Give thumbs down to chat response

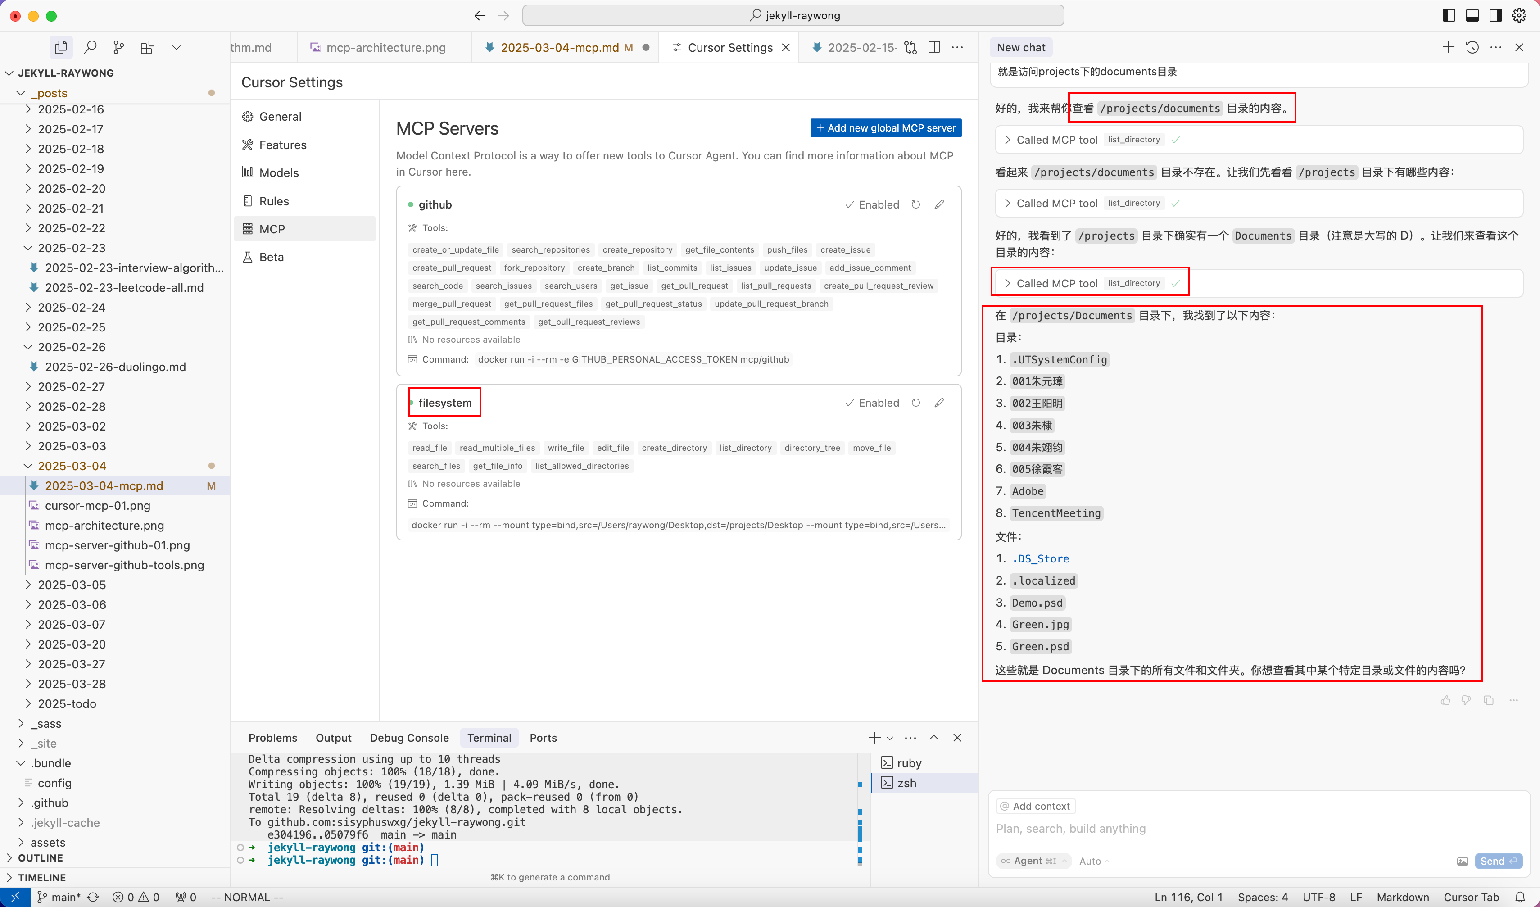tap(1466, 700)
